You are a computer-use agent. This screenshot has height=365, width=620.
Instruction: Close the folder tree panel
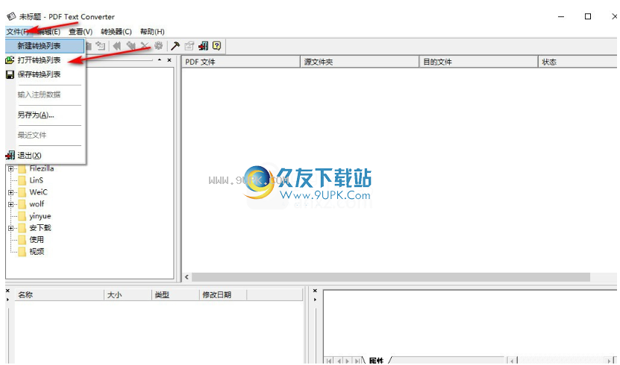tap(169, 60)
